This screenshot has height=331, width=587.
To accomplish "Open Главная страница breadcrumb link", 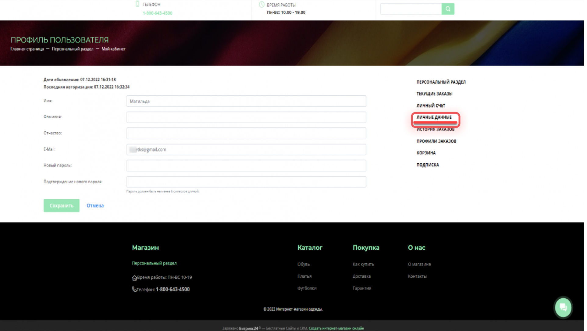I will pyautogui.click(x=27, y=49).
